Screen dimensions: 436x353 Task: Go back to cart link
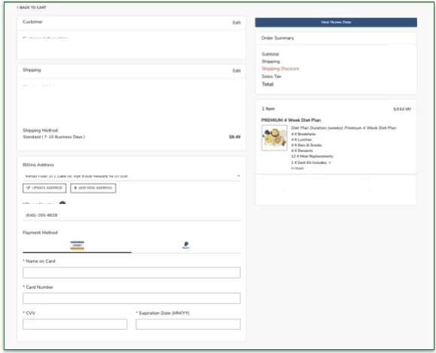pyautogui.click(x=32, y=8)
